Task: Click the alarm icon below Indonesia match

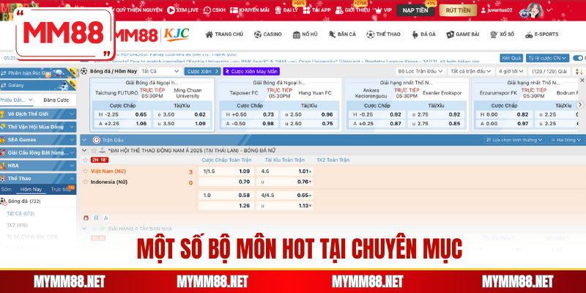Action: [86, 218]
